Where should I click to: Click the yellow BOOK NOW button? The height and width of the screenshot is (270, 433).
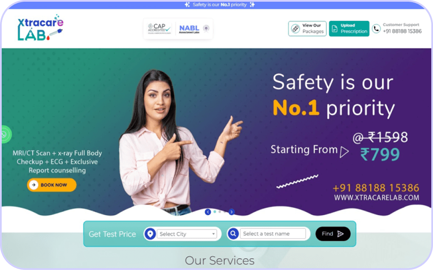(52, 185)
